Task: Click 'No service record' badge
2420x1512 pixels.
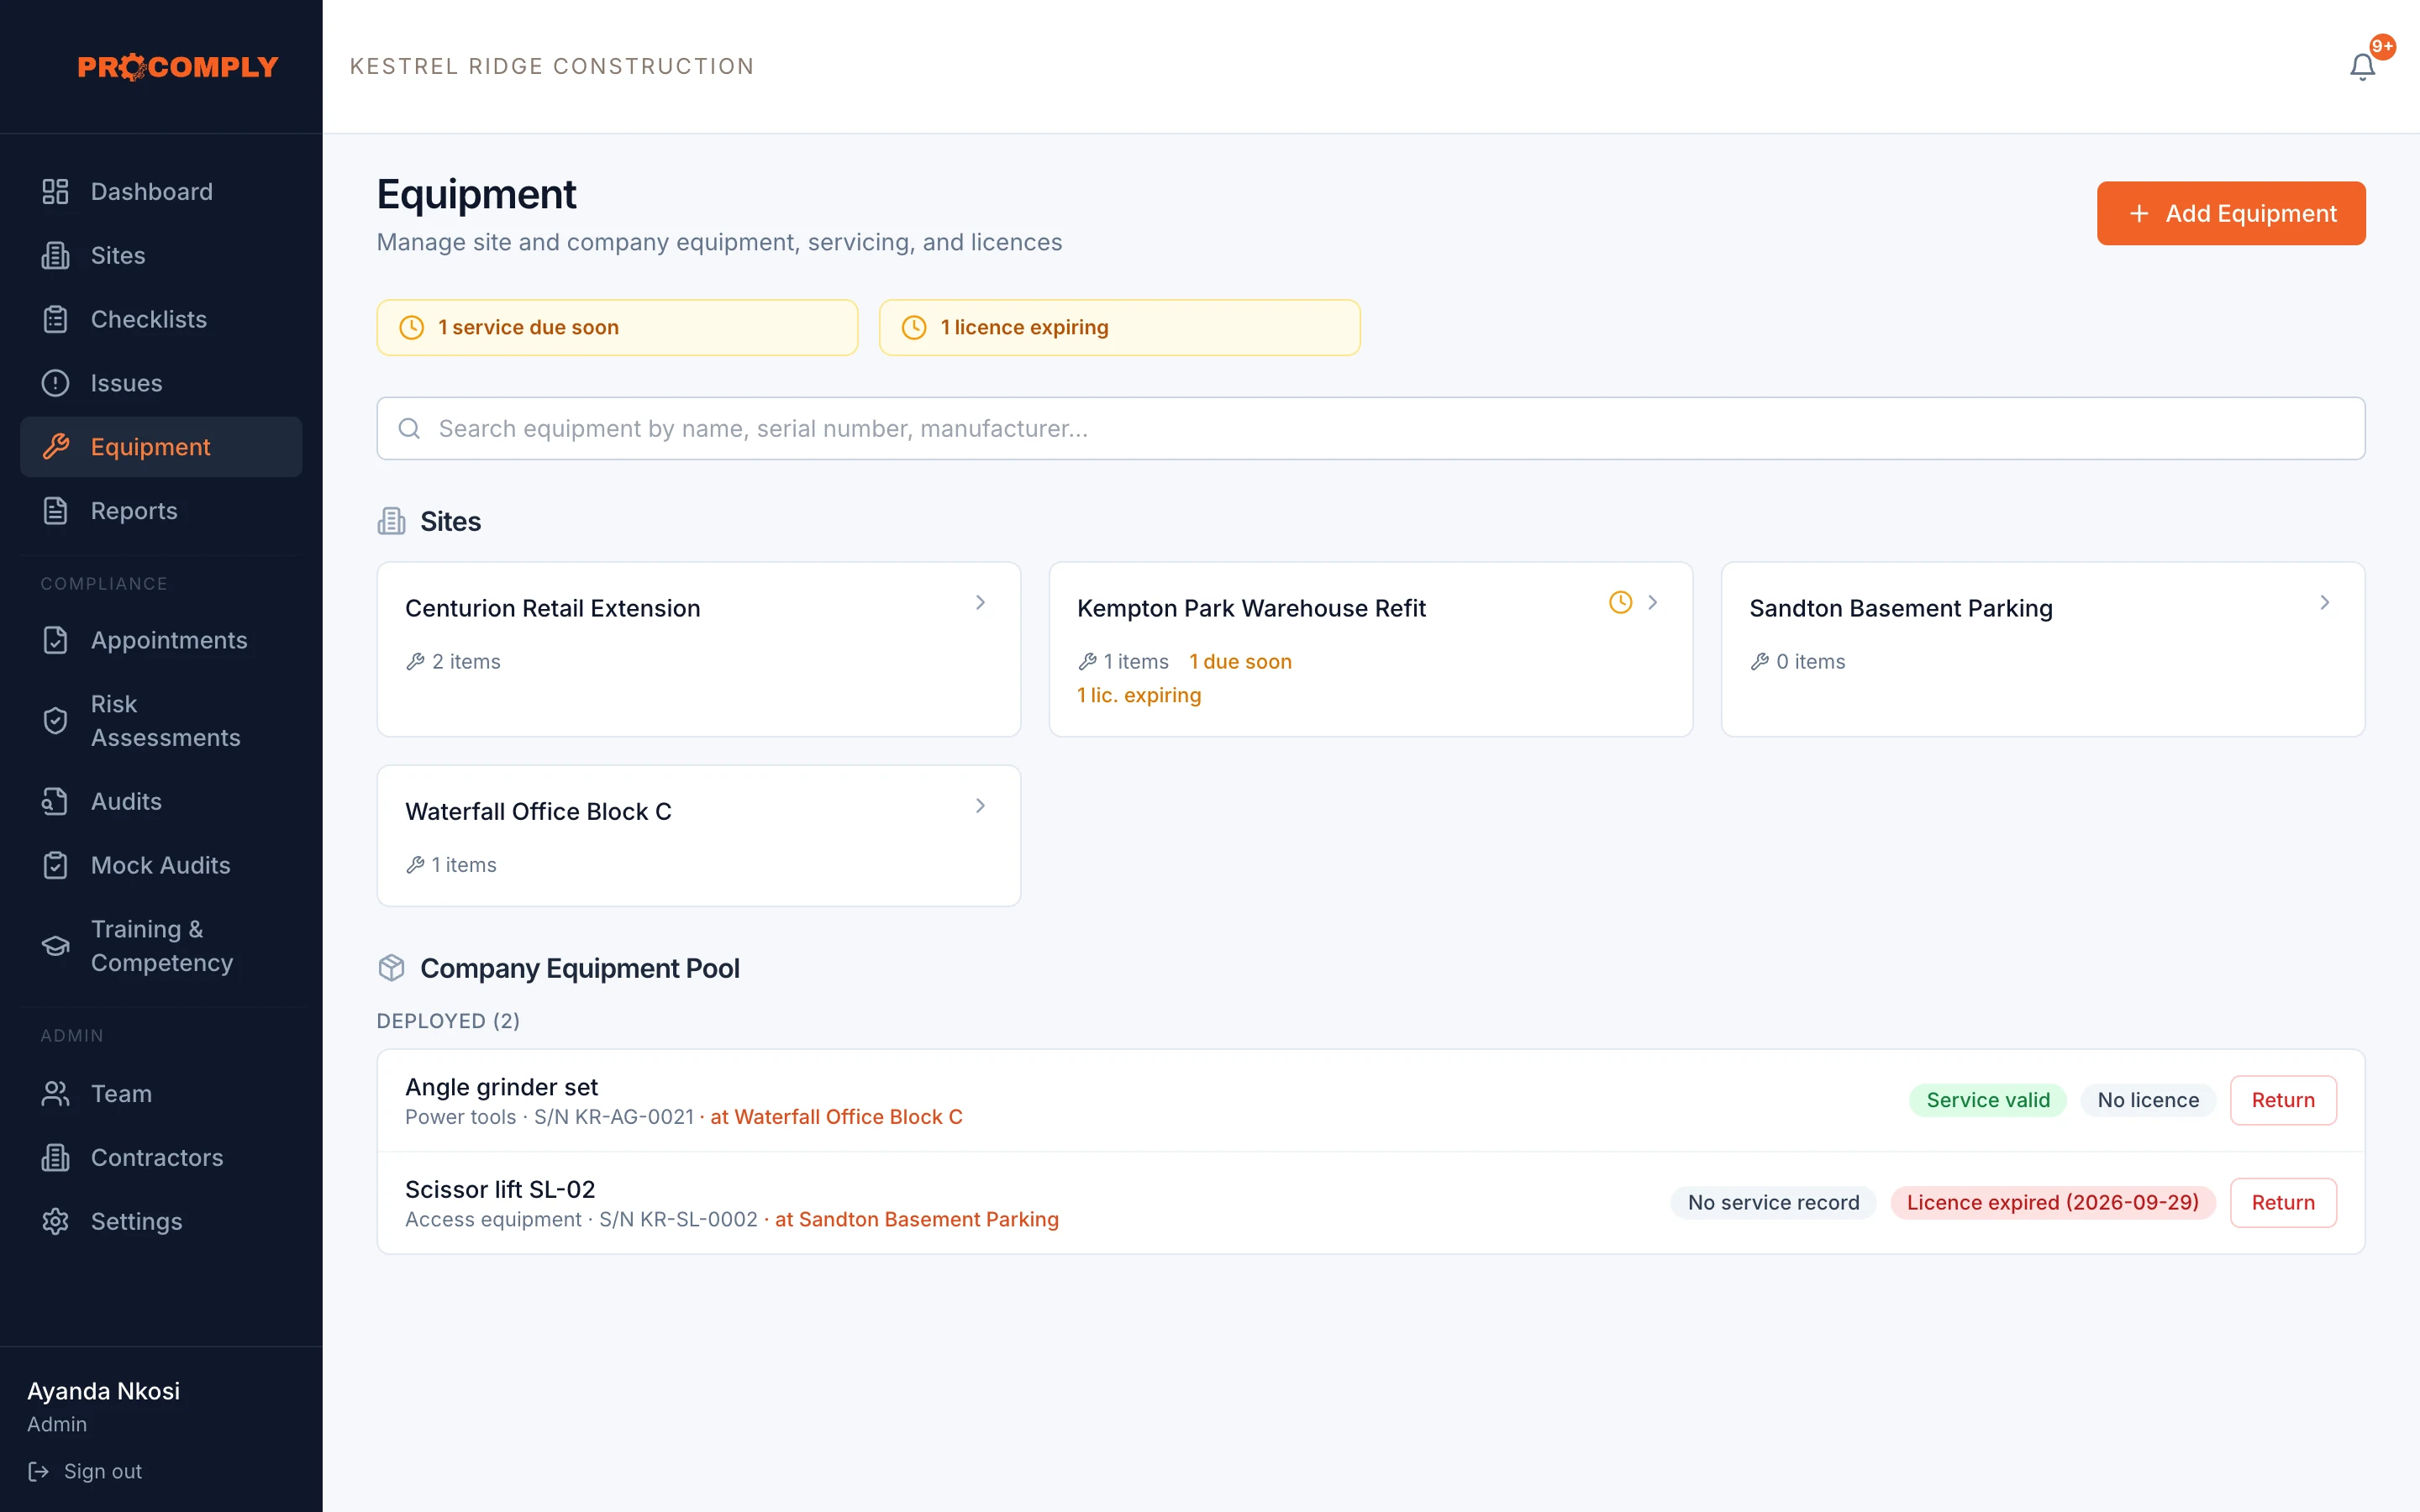Action: pyautogui.click(x=1773, y=1202)
